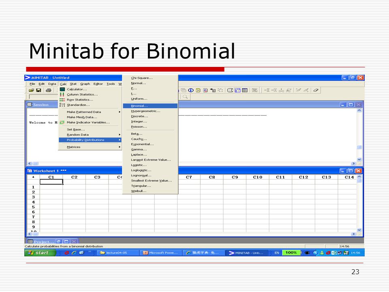Choose Normal... distribution
Screen dimensions: 389x292
pyautogui.click(x=150, y=83)
